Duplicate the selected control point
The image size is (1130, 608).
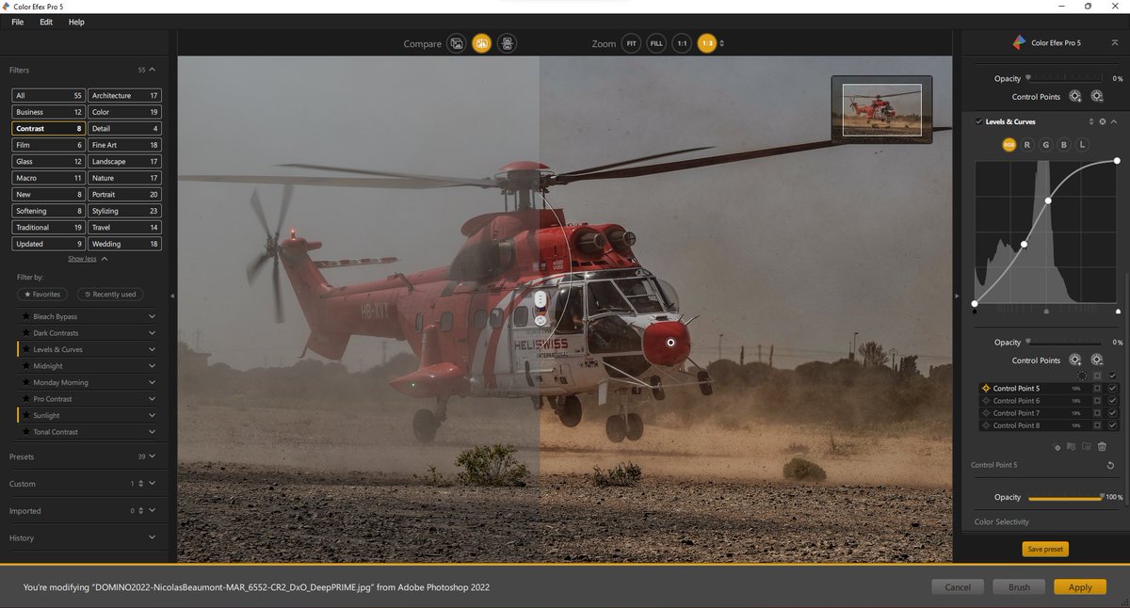point(1057,446)
